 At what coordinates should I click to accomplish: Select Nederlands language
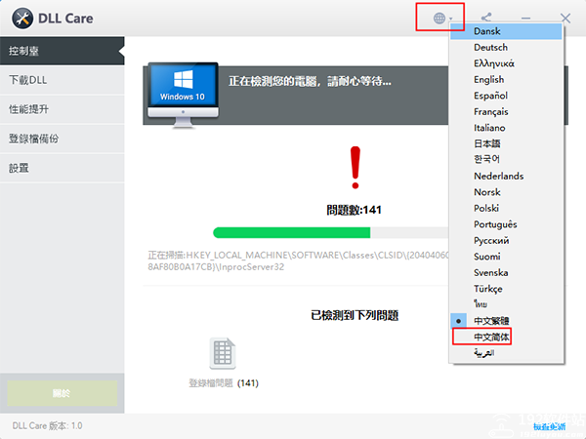point(506,176)
